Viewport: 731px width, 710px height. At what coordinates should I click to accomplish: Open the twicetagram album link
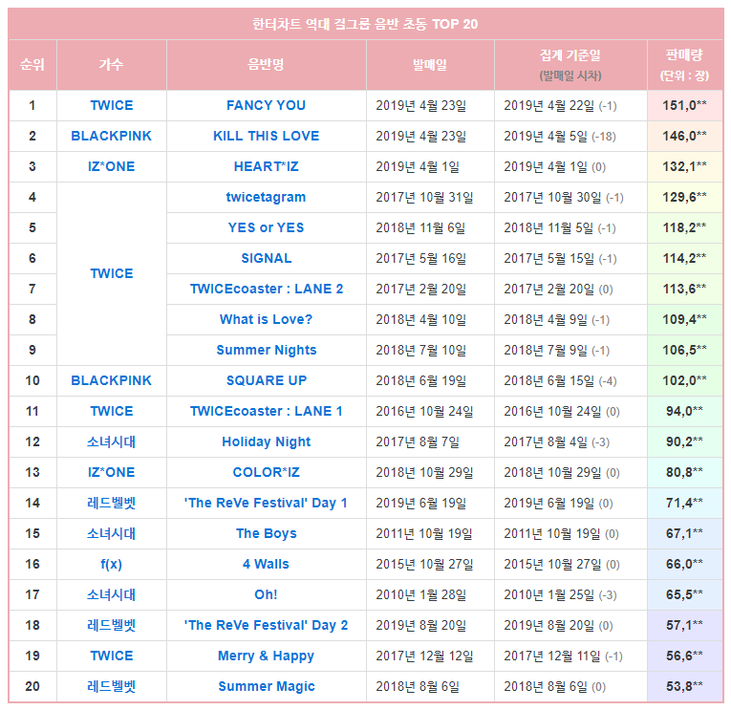pos(267,197)
